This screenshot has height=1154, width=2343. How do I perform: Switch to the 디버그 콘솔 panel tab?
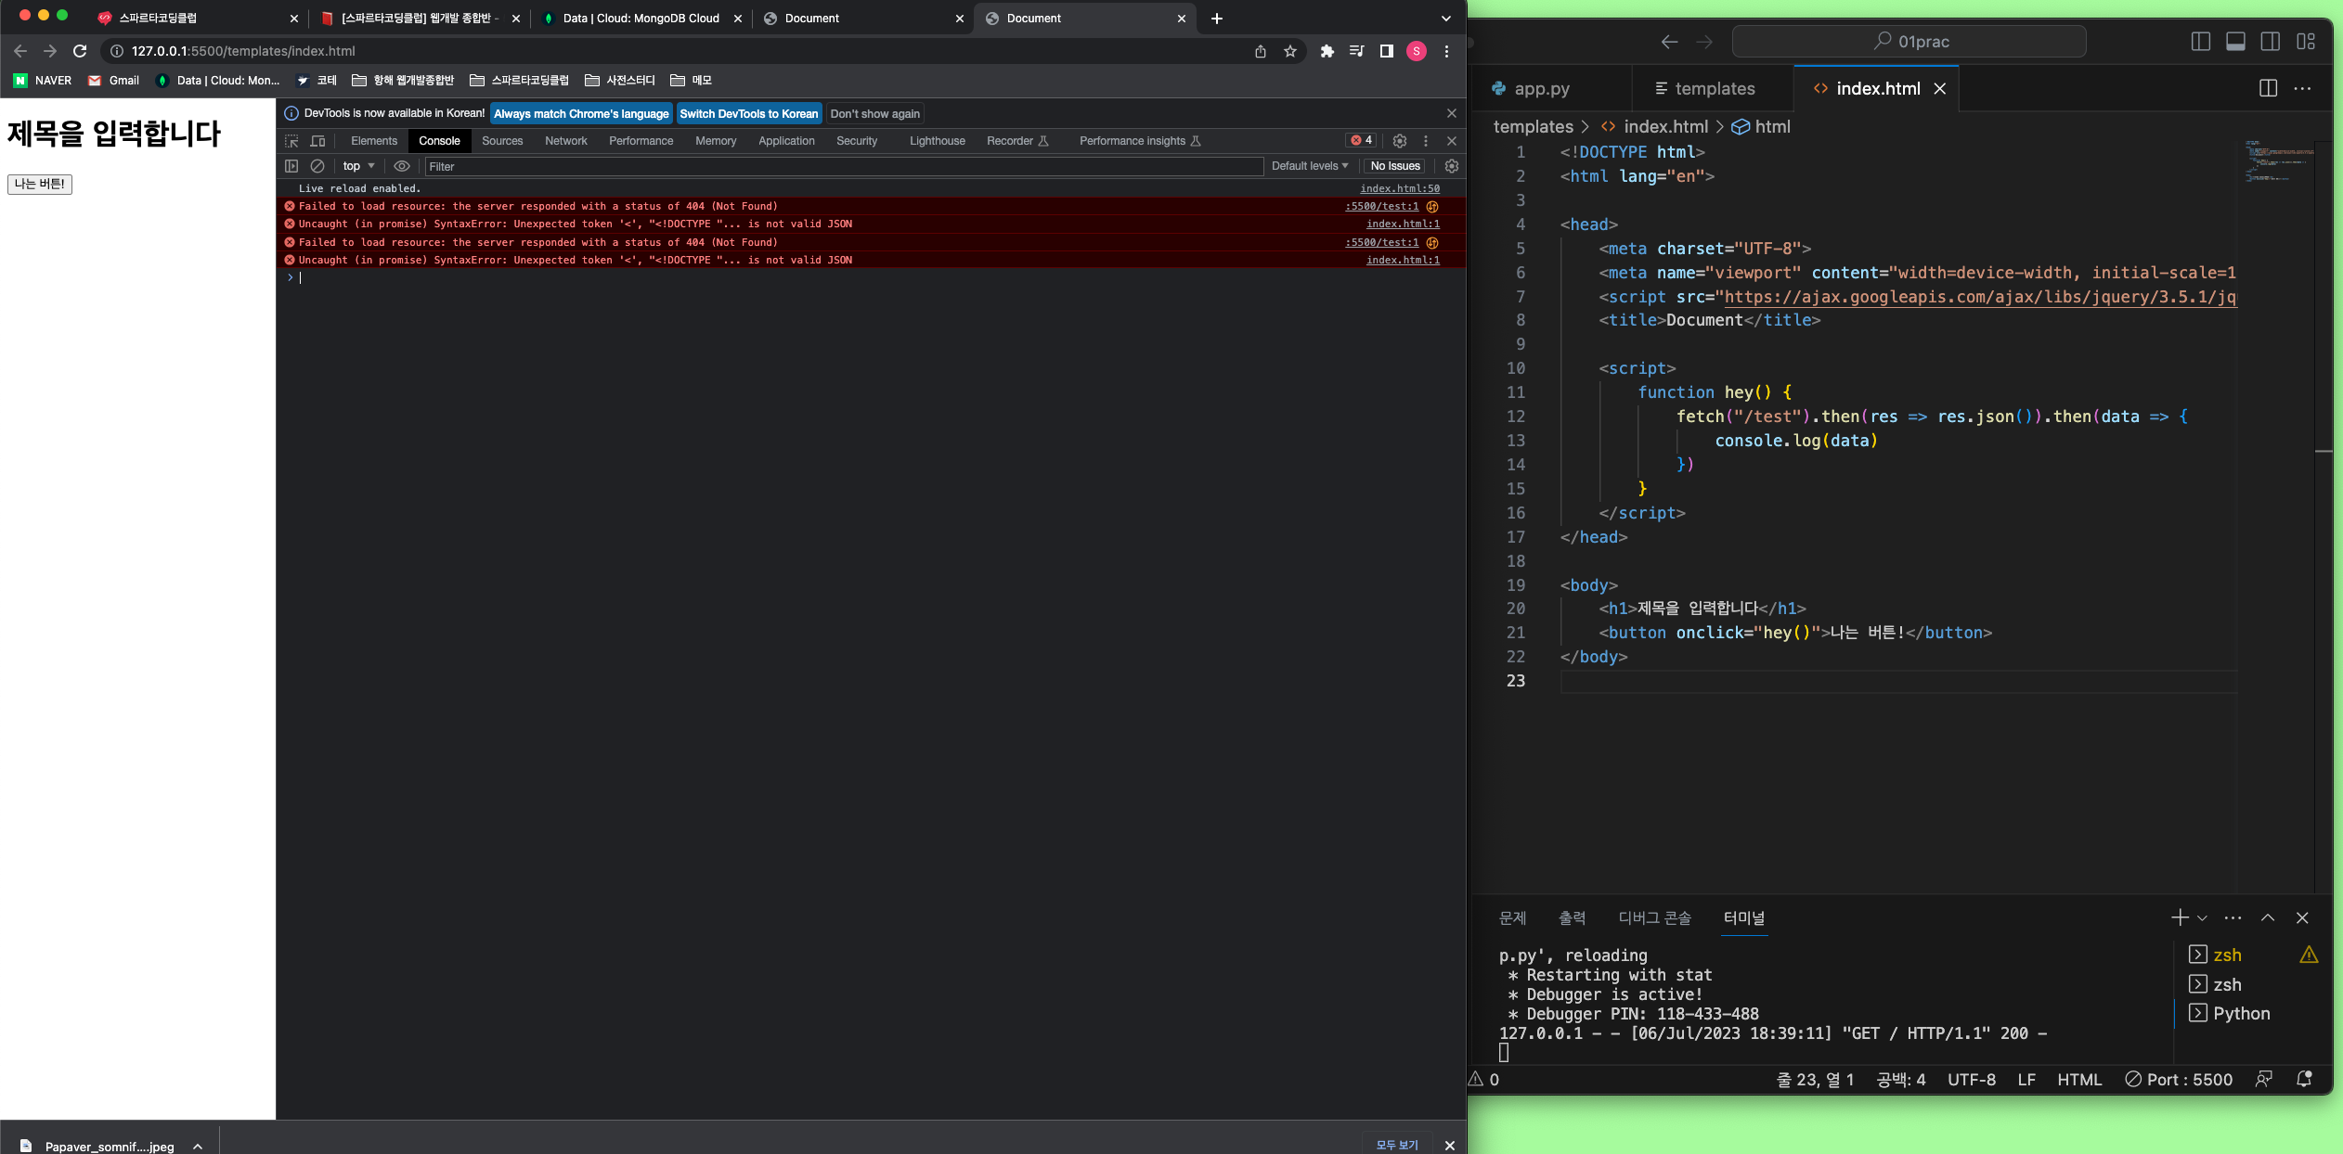pyautogui.click(x=1655, y=917)
